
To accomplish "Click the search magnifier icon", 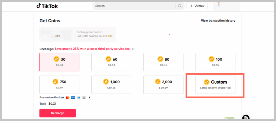I will click(180, 6).
